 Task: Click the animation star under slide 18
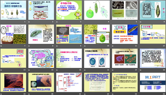click(141, 70)
